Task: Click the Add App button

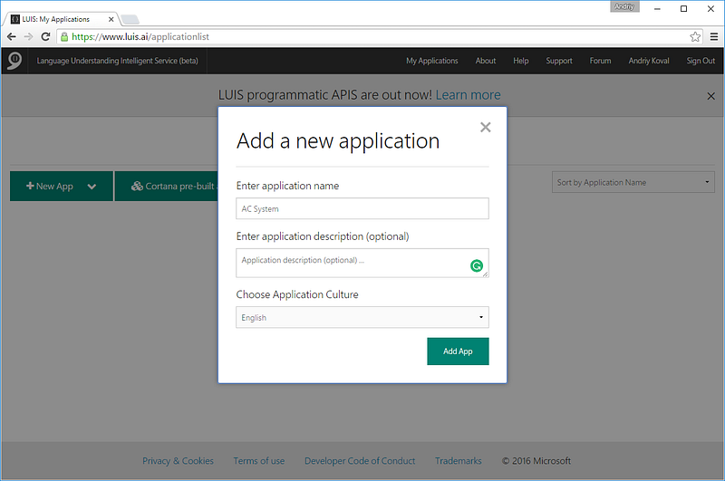Action: [x=458, y=351]
